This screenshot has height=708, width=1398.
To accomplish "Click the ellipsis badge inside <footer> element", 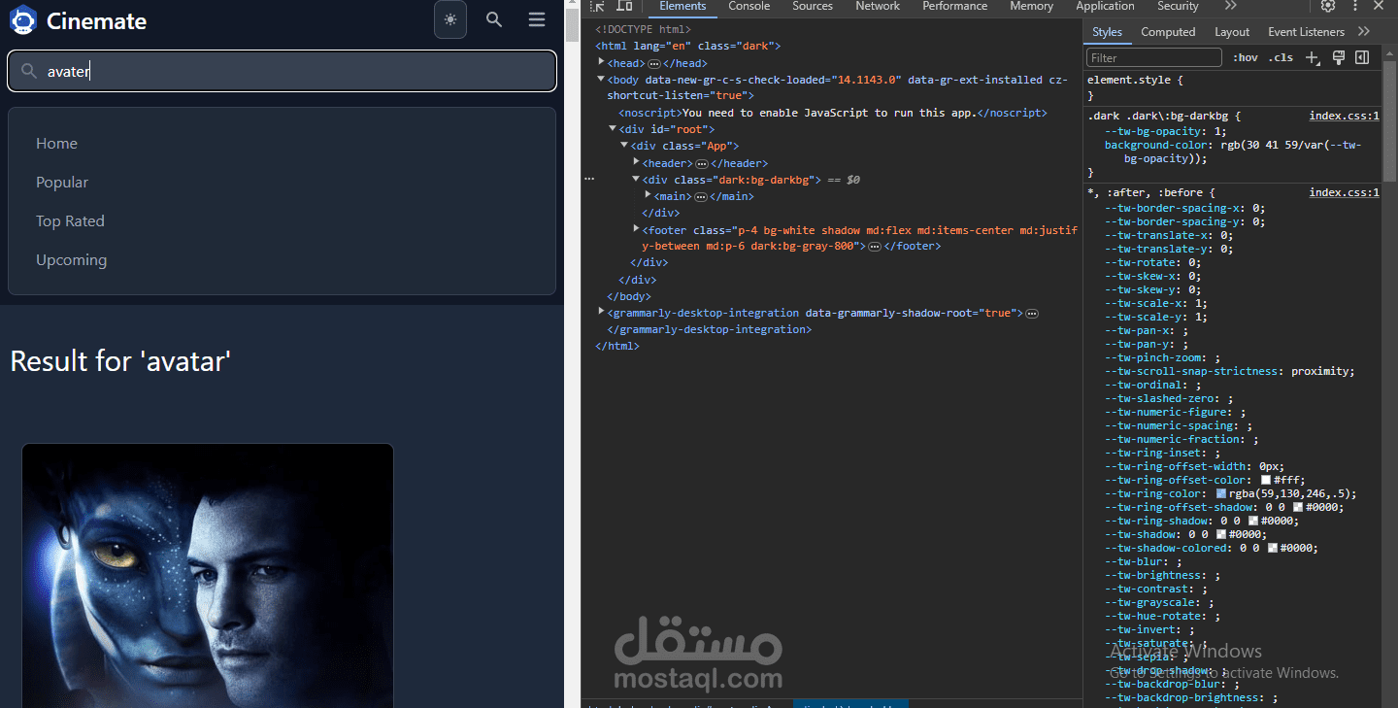I will pos(874,247).
